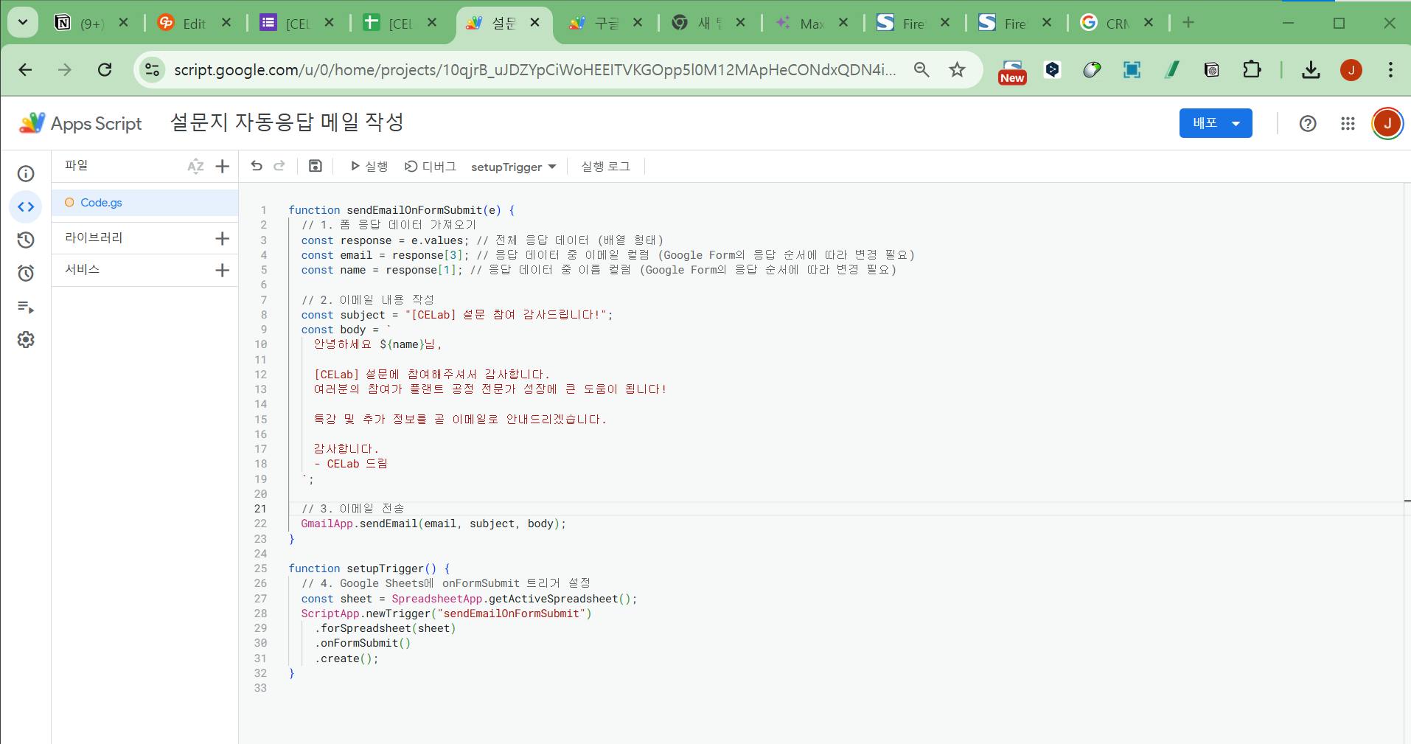The image size is (1411, 744).
Task: Open the project Overview info icon
Action: 26,173
